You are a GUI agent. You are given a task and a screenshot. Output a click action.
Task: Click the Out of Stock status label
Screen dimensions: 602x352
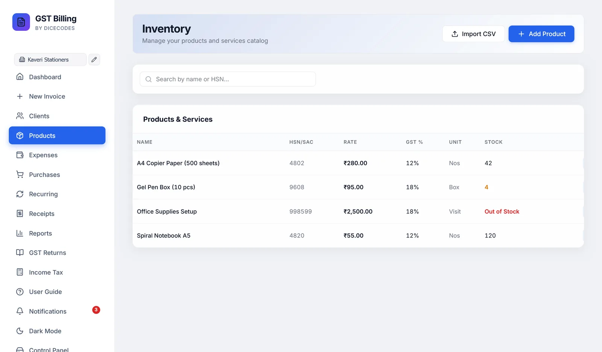(502, 211)
